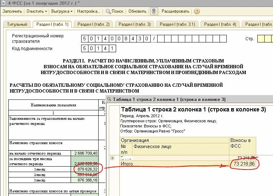
Task: Click the Организация column header
Action: pyautogui.click(x=174, y=140)
